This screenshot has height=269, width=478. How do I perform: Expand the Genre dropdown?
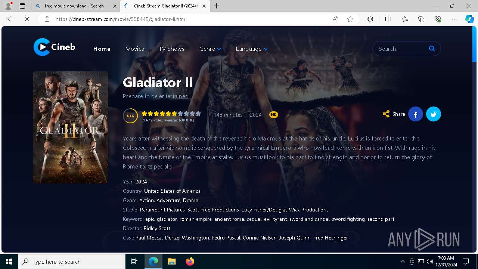tap(210, 49)
